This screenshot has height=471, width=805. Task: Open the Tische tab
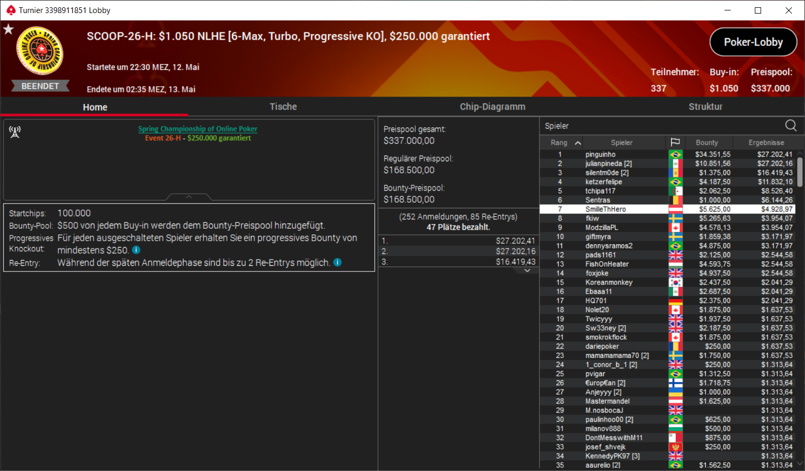(283, 107)
